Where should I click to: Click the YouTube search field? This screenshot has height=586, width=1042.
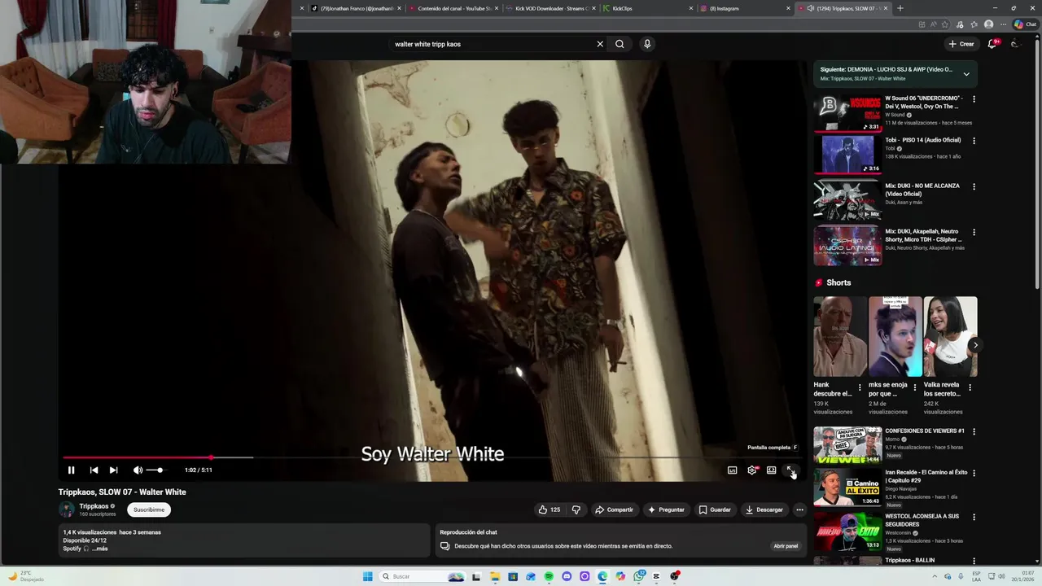[x=493, y=44]
